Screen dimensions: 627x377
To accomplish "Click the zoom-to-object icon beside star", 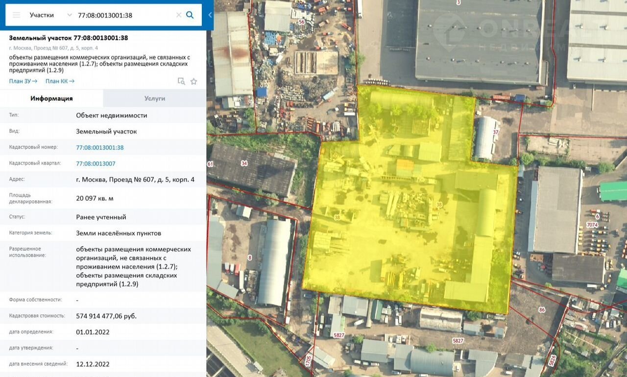I will point(181,81).
